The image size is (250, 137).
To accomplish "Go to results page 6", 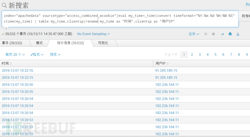I will coord(223,54).
